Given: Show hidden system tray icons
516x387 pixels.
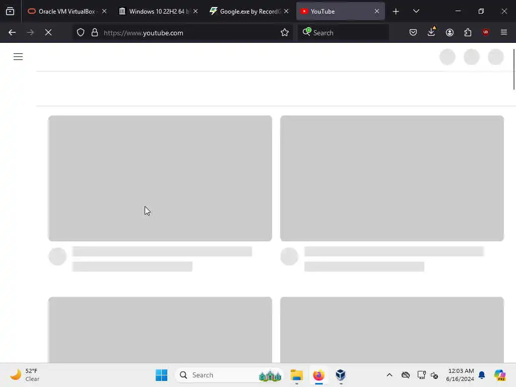Looking at the screenshot, I should (390, 375).
